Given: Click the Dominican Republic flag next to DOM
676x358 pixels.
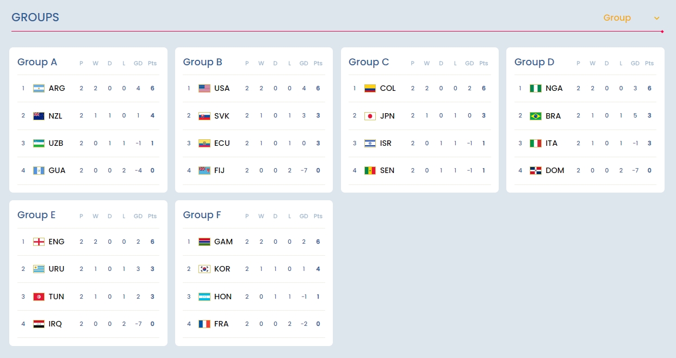Looking at the screenshot, I should click(536, 170).
